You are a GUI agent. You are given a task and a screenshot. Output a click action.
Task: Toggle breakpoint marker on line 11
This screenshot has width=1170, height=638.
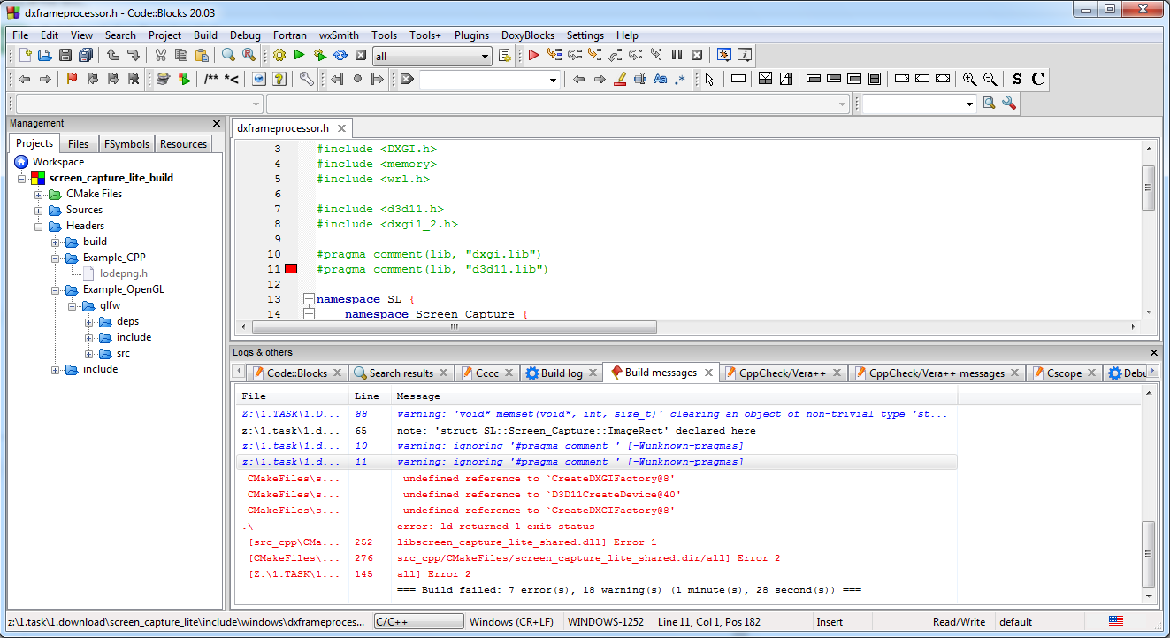tap(291, 269)
